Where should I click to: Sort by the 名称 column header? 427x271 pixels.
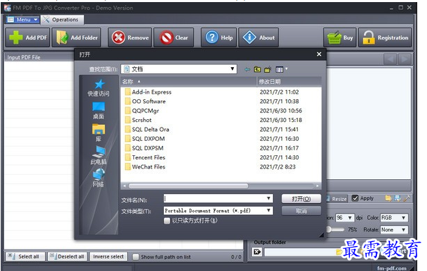[188, 82]
